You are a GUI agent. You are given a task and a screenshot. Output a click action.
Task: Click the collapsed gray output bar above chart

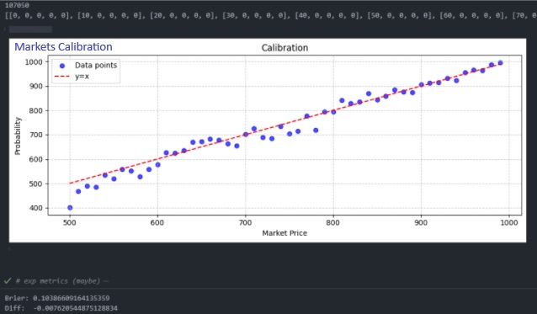pos(30,29)
